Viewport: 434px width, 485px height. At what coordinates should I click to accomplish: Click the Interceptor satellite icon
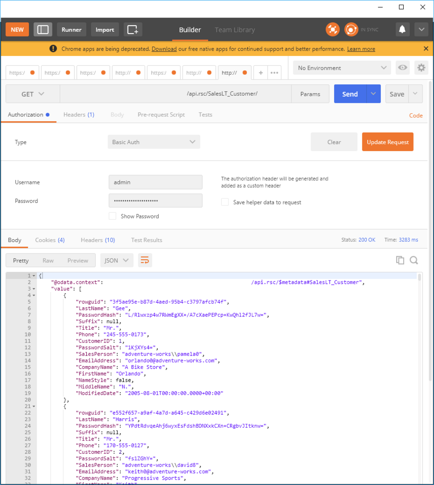(333, 30)
